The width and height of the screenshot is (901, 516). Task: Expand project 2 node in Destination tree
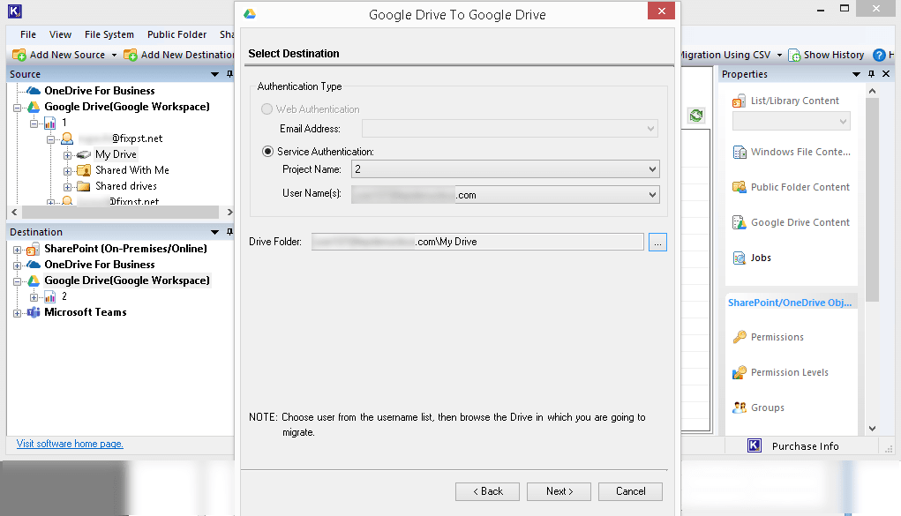pos(34,297)
